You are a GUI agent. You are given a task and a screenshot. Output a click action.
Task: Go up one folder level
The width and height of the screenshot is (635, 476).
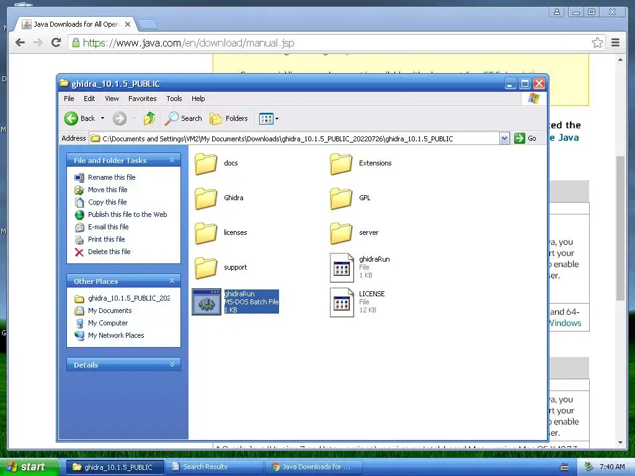point(149,118)
